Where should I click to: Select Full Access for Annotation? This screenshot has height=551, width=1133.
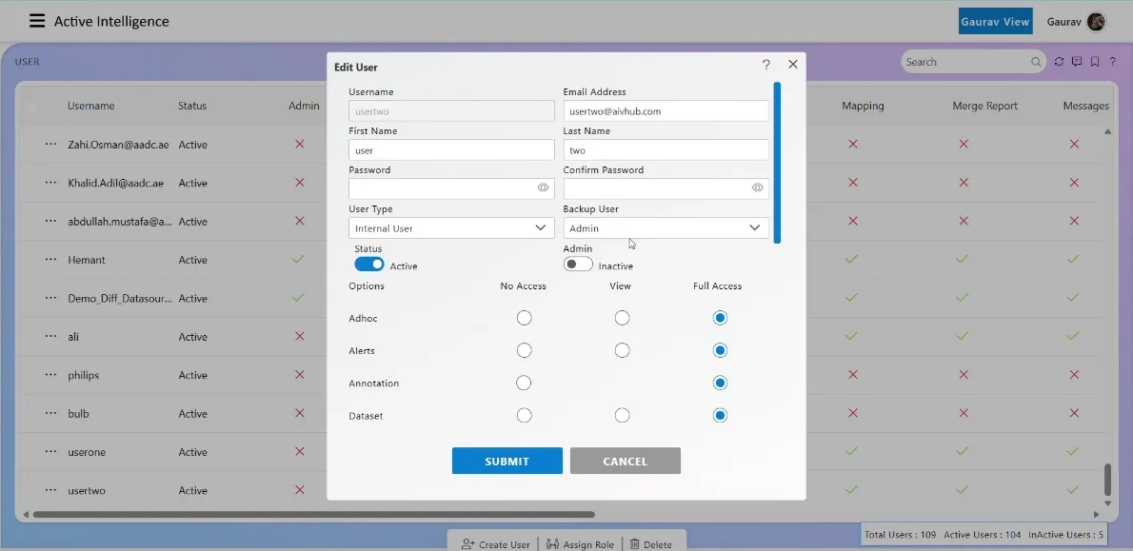click(719, 383)
